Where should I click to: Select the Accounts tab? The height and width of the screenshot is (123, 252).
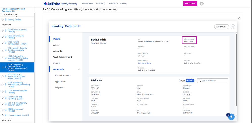[x=58, y=51]
